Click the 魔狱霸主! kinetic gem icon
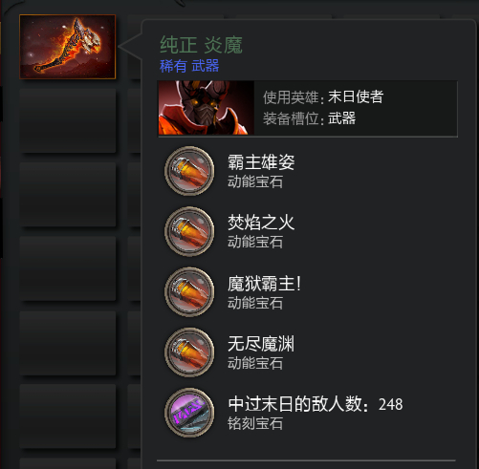 (189, 292)
